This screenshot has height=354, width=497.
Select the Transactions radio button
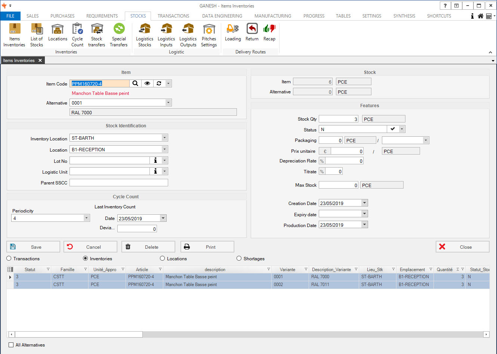click(9, 258)
